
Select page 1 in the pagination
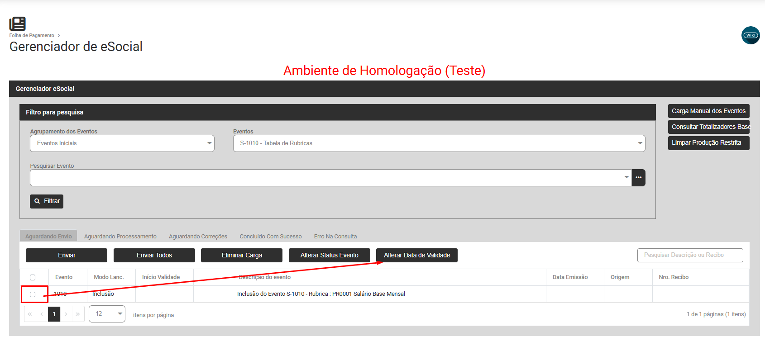tap(54, 314)
